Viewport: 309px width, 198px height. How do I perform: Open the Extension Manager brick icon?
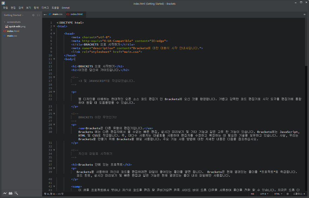click(10, 193)
